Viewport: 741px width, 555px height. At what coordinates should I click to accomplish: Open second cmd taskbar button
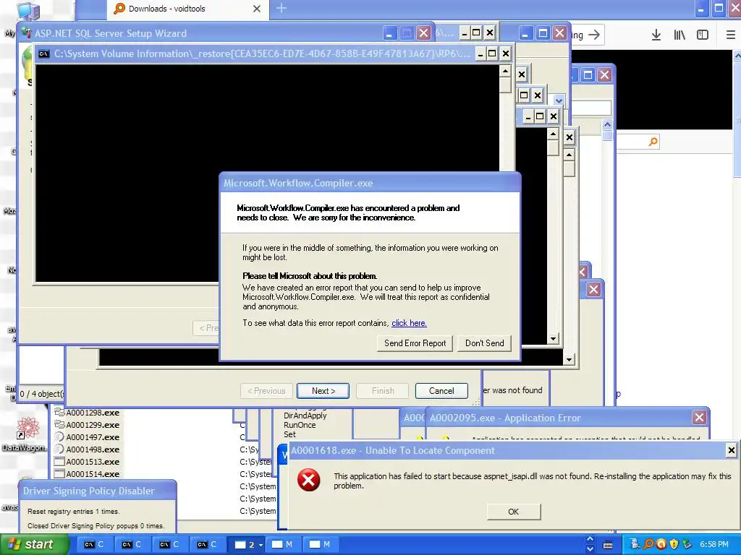click(x=132, y=545)
